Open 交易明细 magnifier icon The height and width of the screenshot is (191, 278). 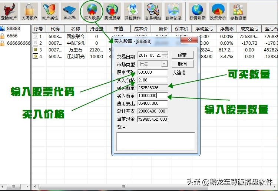153,11
